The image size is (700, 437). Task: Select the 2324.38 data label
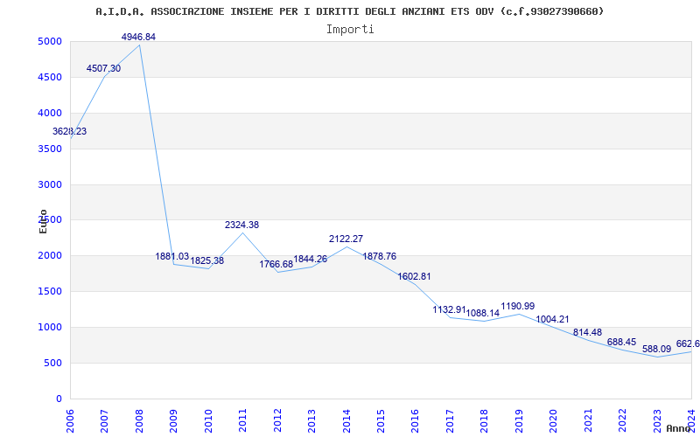(241, 225)
